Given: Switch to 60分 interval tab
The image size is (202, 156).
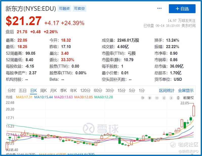Looking at the screenshot, I should pos(98,90).
